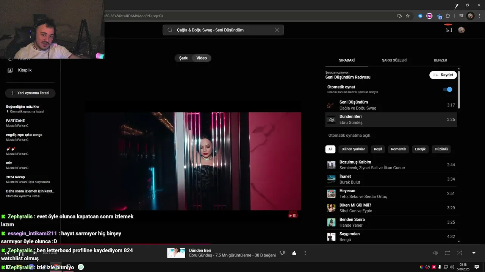Click the Dünden Beri thumbnail in player bar
Screen dimensions: 485x272
pyautogui.click(x=176, y=253)
